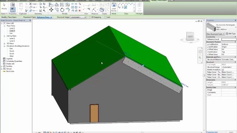
Task: Enable the 3D Snapping checkbox
Action: (90, 17)
